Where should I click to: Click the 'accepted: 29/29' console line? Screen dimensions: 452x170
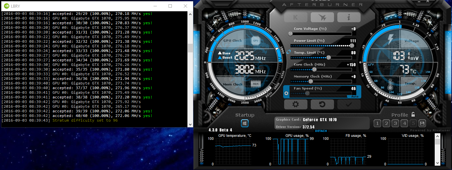click(x=77, y=14)
